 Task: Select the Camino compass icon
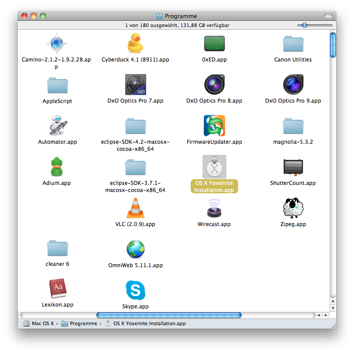tap(57, 43)
